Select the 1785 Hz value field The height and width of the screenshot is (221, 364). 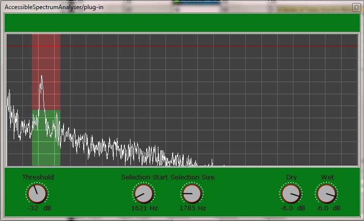[x=191, y=208]
